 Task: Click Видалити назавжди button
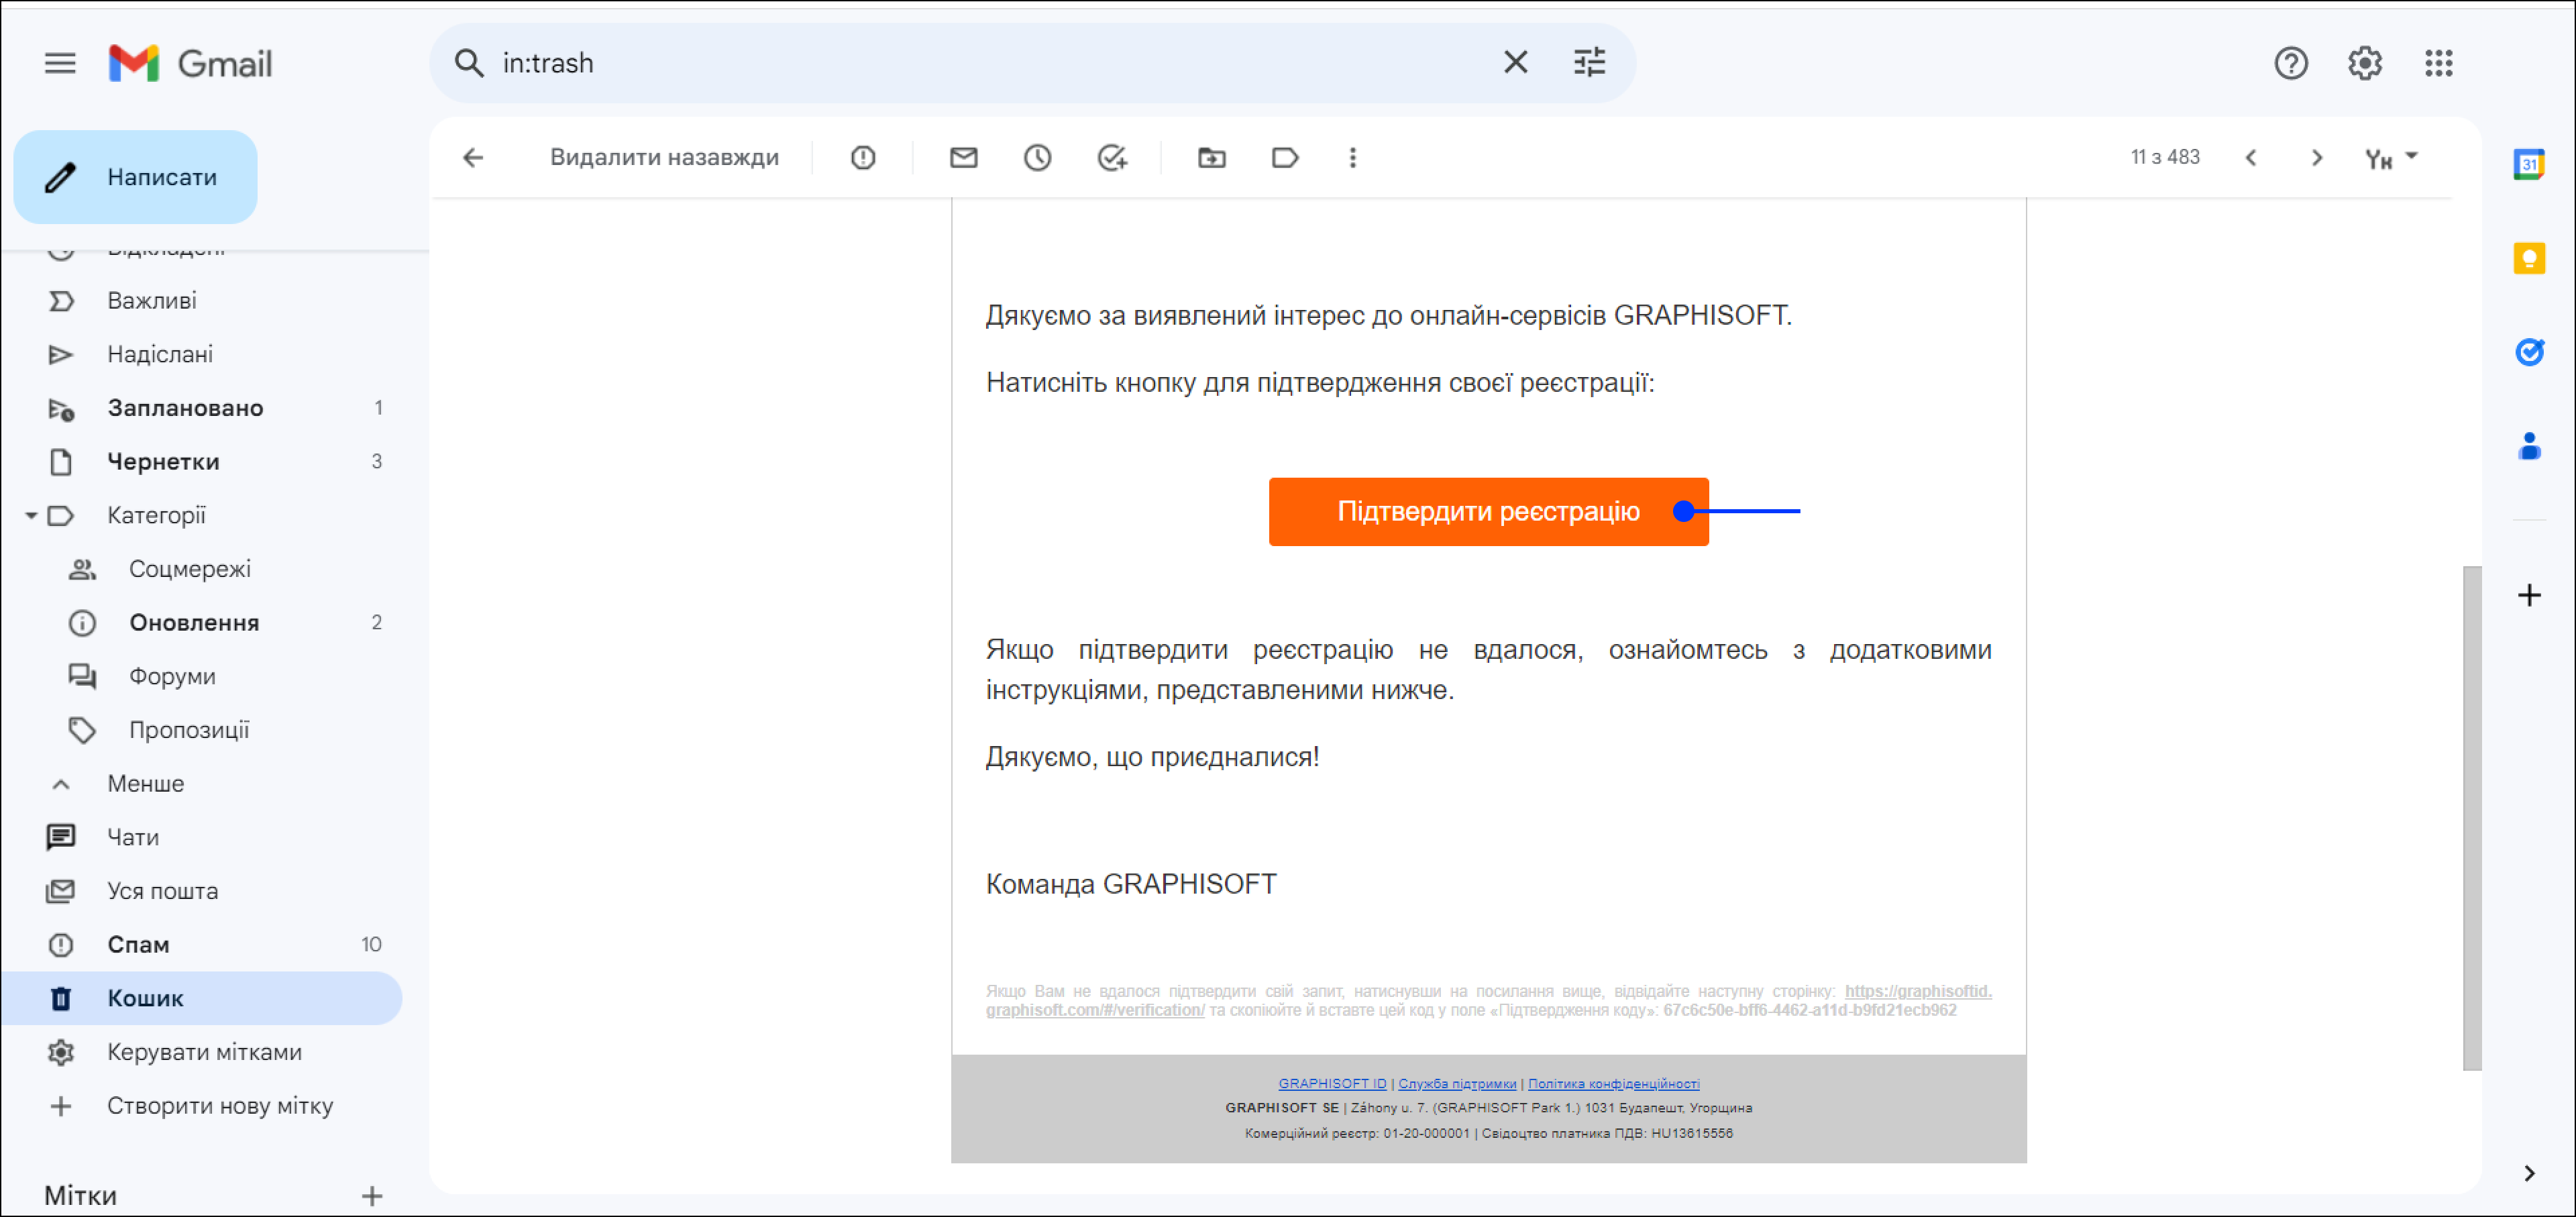point(664,158)
